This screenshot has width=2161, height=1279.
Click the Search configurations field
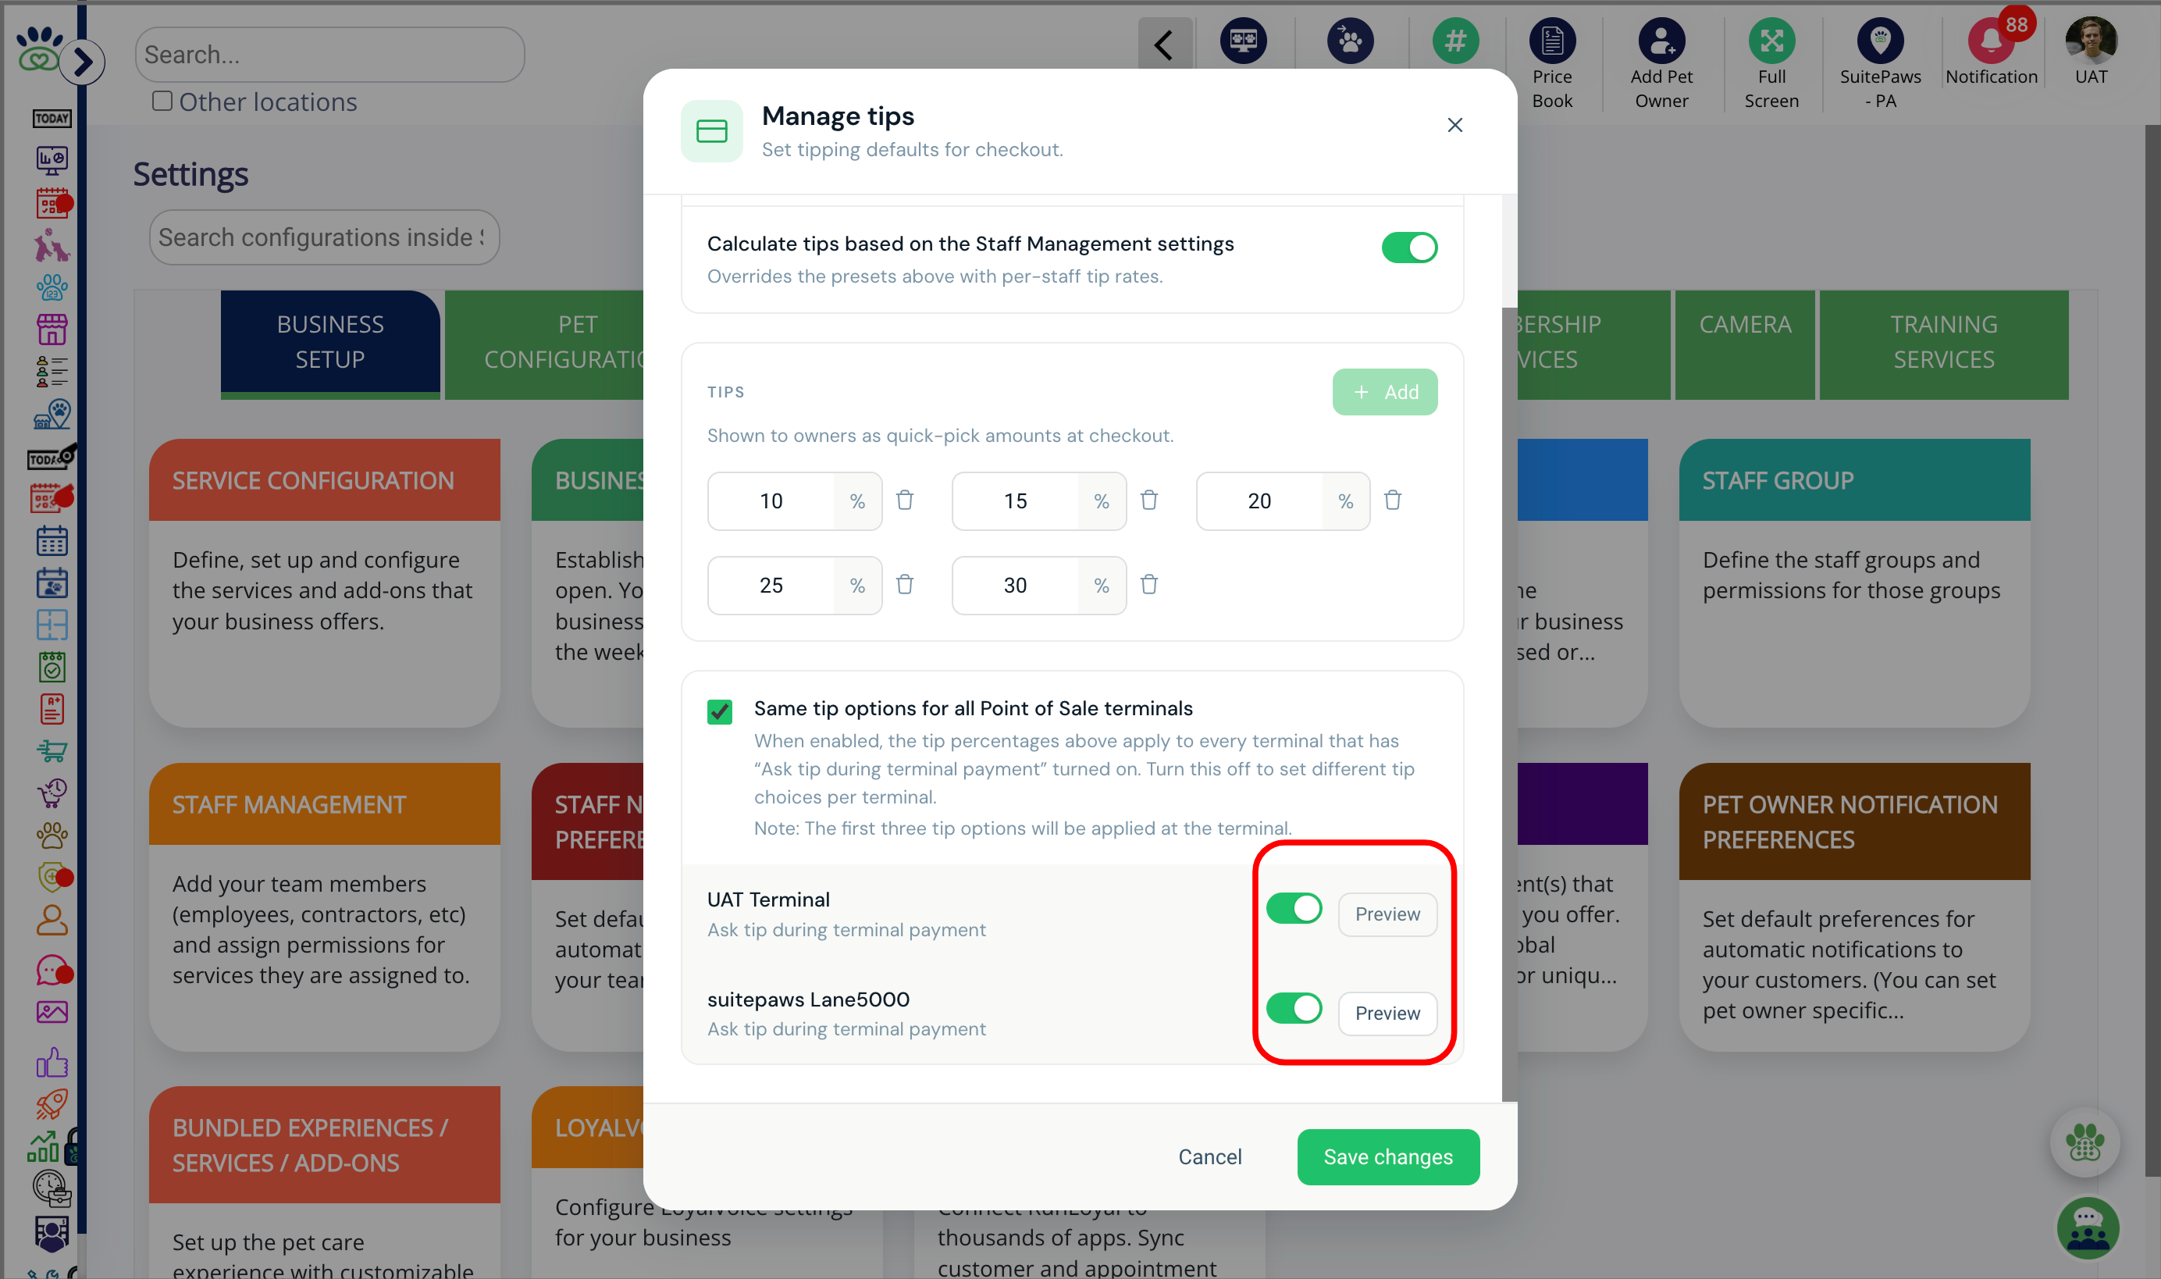click(324, 237)
